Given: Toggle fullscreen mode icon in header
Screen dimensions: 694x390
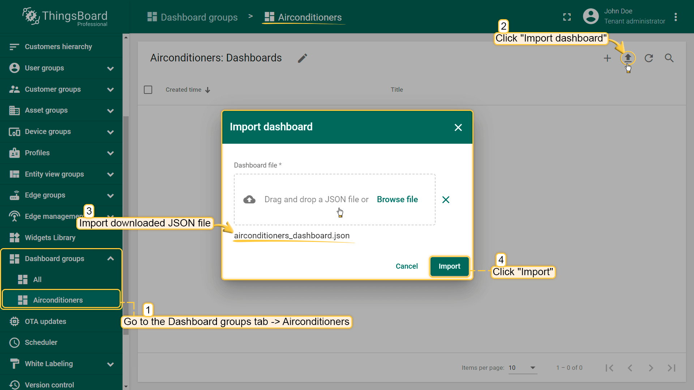Looking at the screenshot, I should tap(567, 17).
